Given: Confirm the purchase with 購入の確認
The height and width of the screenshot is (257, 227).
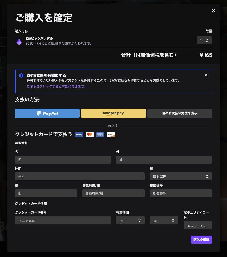Looking at the screenshot, I should (x=201, y=239).
